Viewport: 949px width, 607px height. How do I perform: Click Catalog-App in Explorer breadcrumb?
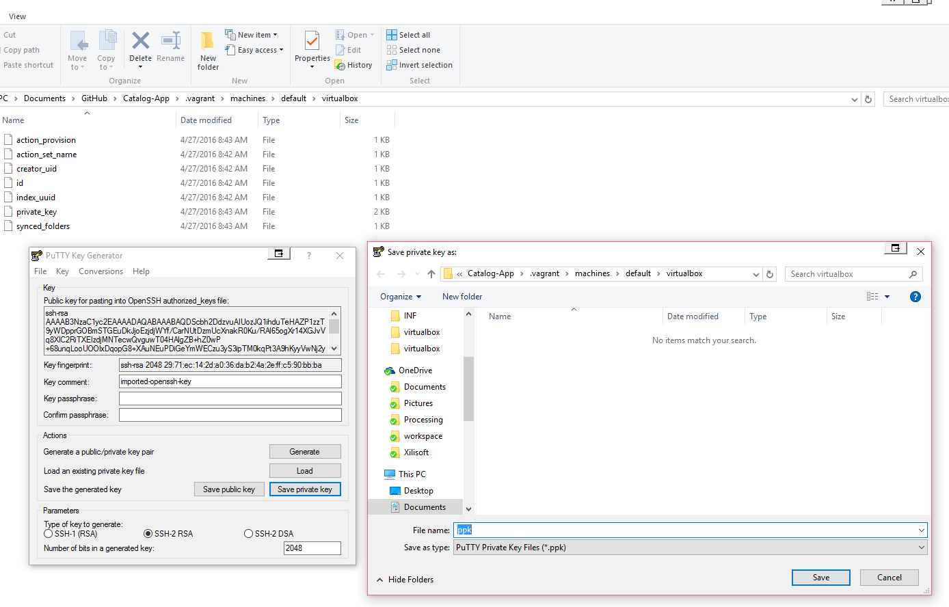146,98
